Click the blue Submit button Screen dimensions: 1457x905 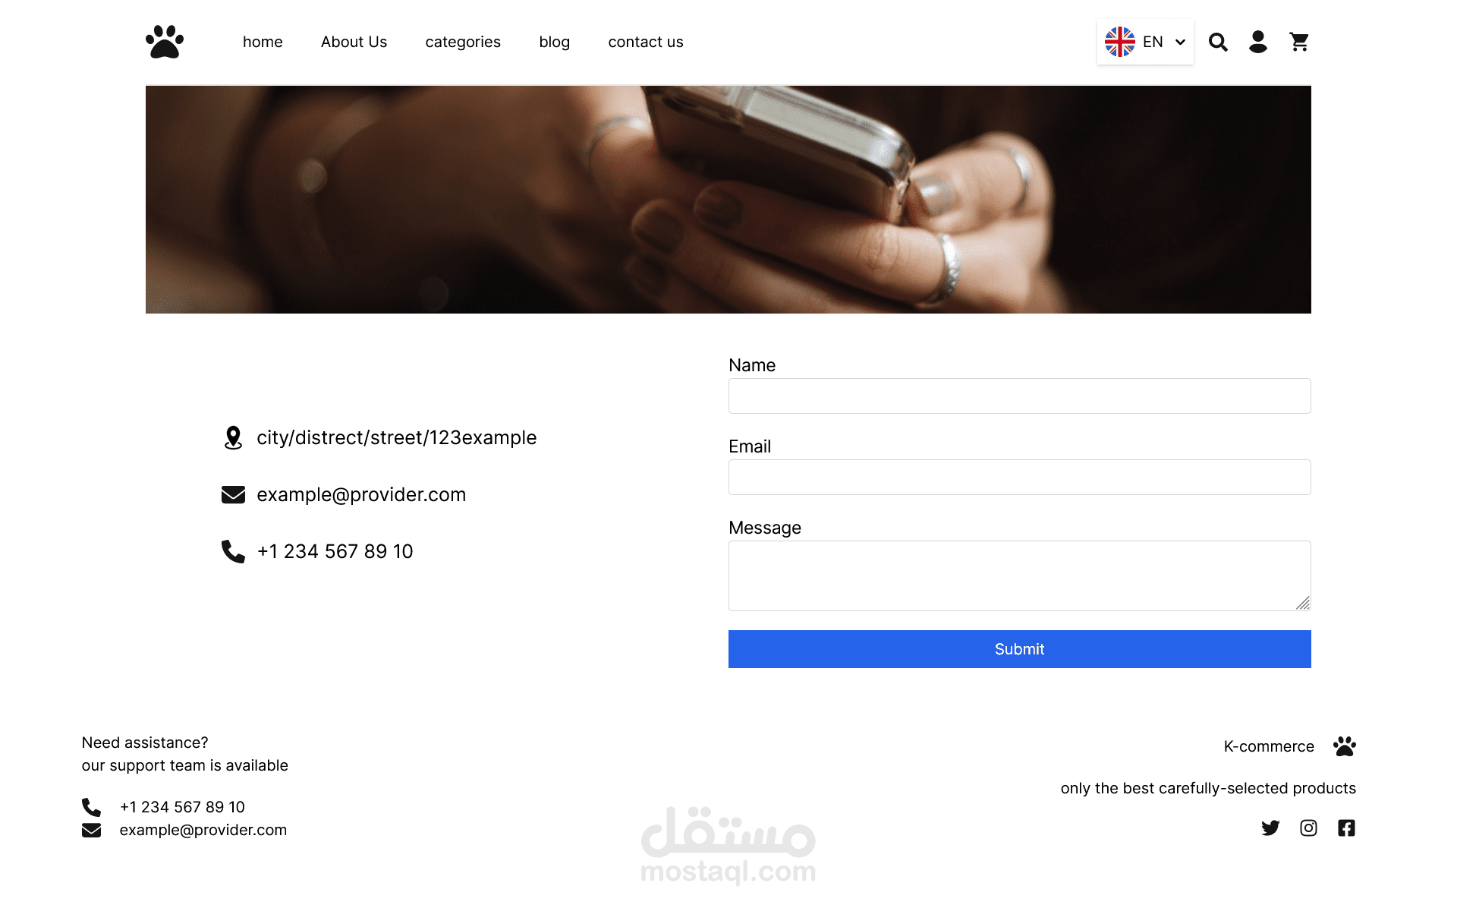(x=1020, y=649)
